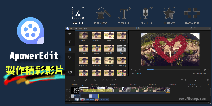Click the Redo arrow in timeline toolbar
Image resolution: width=212 pixels, height=106 pixels.
tap(78, 80)
